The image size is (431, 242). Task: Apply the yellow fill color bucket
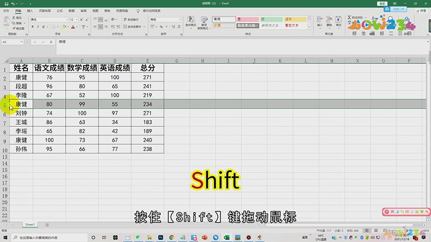[64, 27]
